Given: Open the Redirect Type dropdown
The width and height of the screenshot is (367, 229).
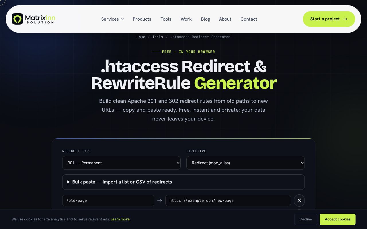Looking at the screenshot, I should (121, 163).
